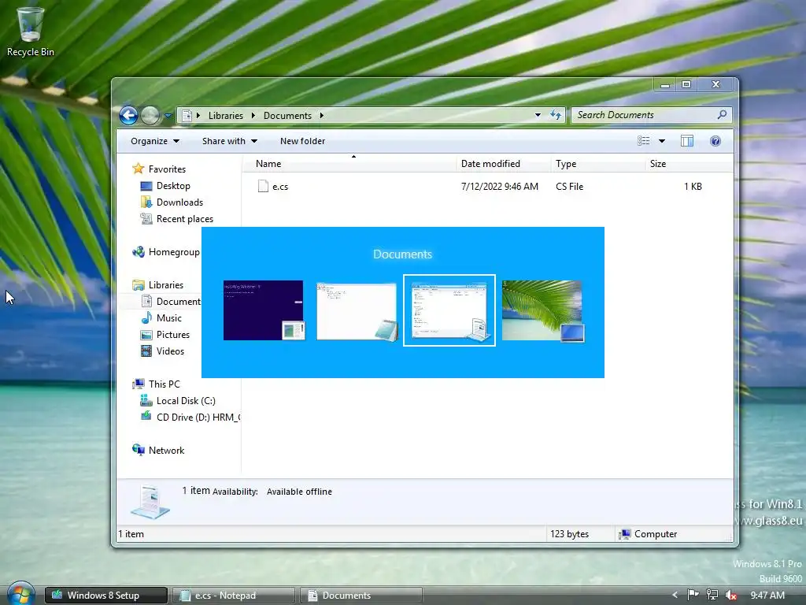Screen dimensions: 806x605
Task: Create a New folder
Action: click(x=302, y=141)
